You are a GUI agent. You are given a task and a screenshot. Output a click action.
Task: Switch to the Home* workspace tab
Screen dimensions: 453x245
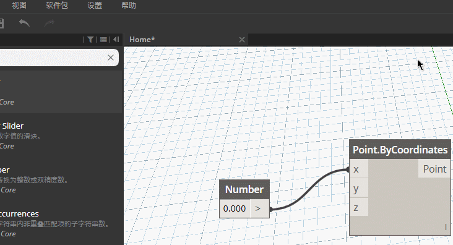coord(142,40)
